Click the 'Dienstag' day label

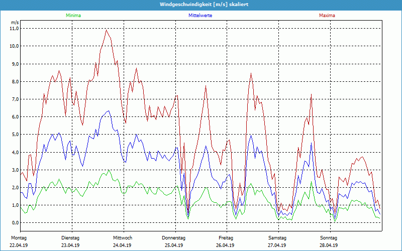[70, 238]
